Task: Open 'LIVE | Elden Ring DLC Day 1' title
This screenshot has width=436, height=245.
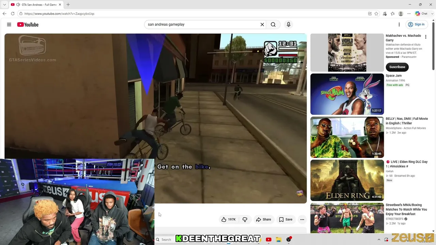Action: (x=406, y=164)
